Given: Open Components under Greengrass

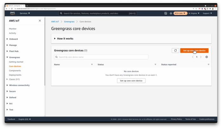Looking at the screenshot, I should (15, 71).
